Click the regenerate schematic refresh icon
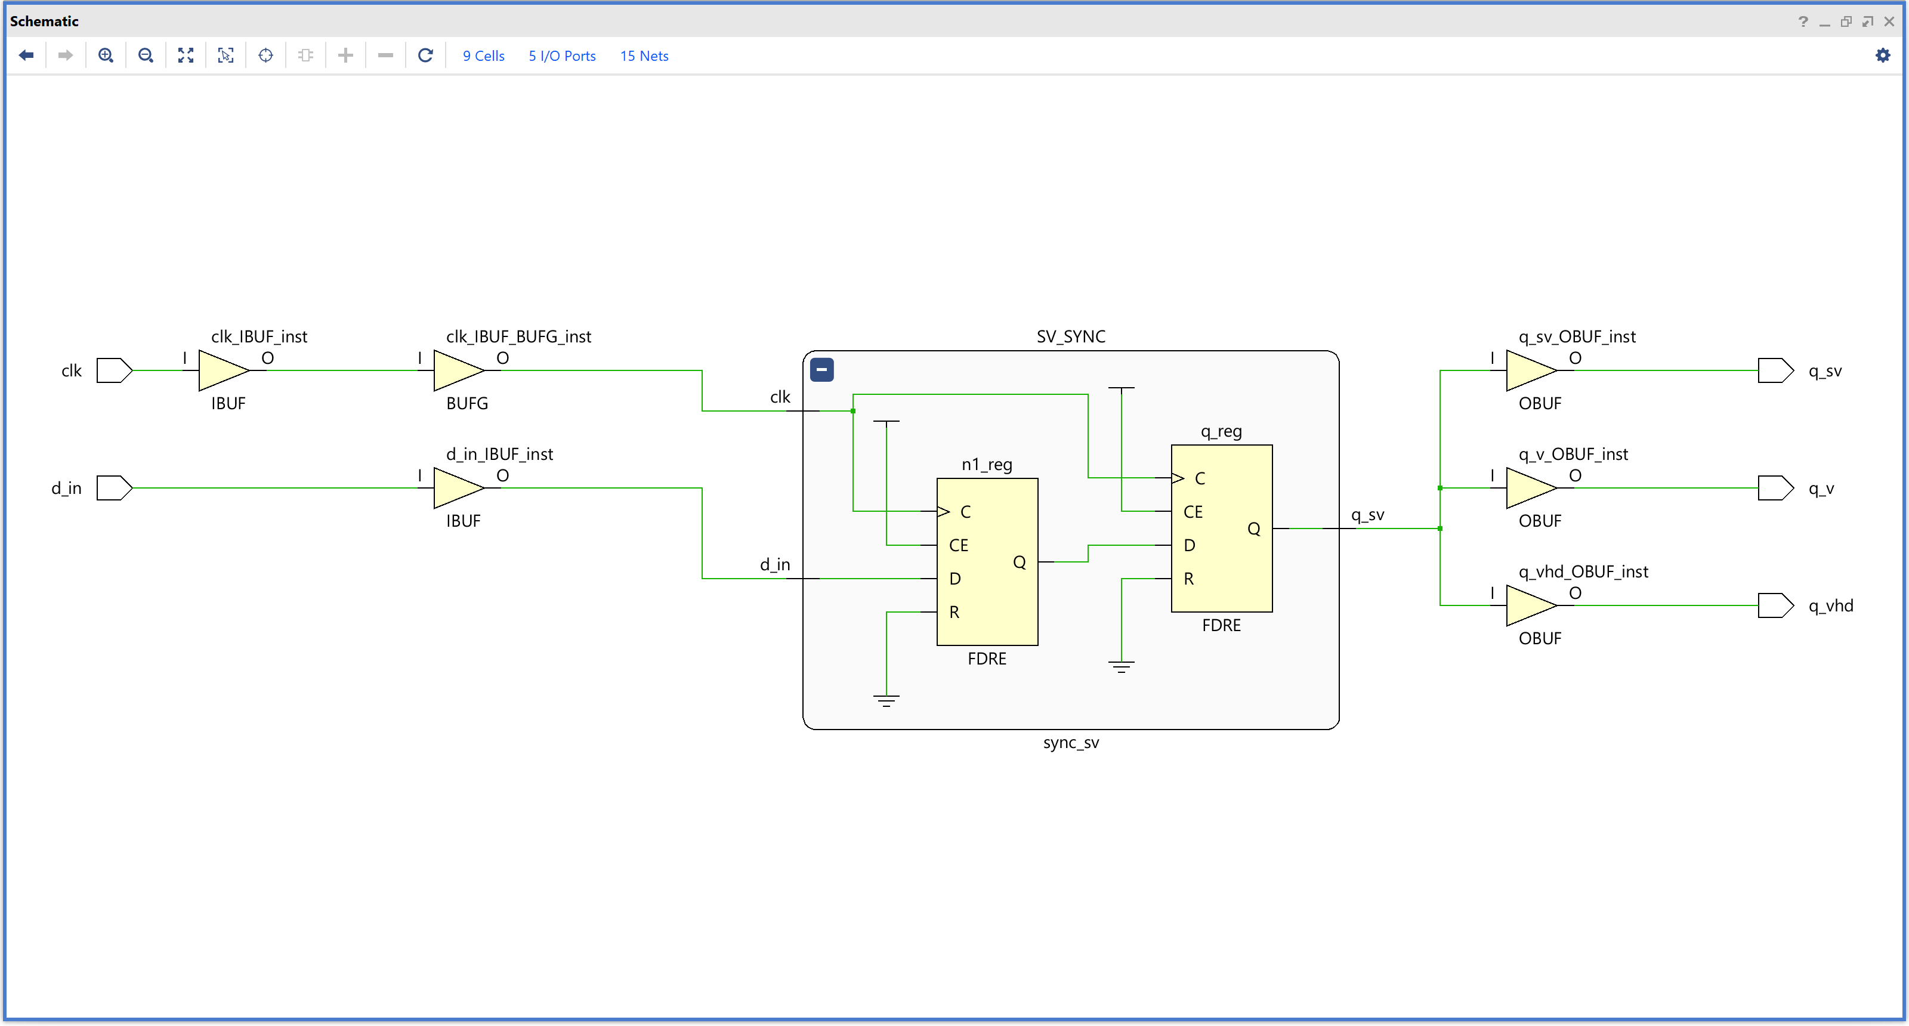The width and height of the screenshot is (1909, 1026). [x=425, y=55]
